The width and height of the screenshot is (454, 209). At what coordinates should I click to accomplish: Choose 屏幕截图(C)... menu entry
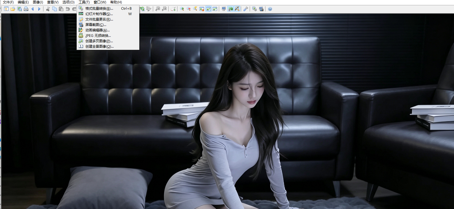click(108, 25)
